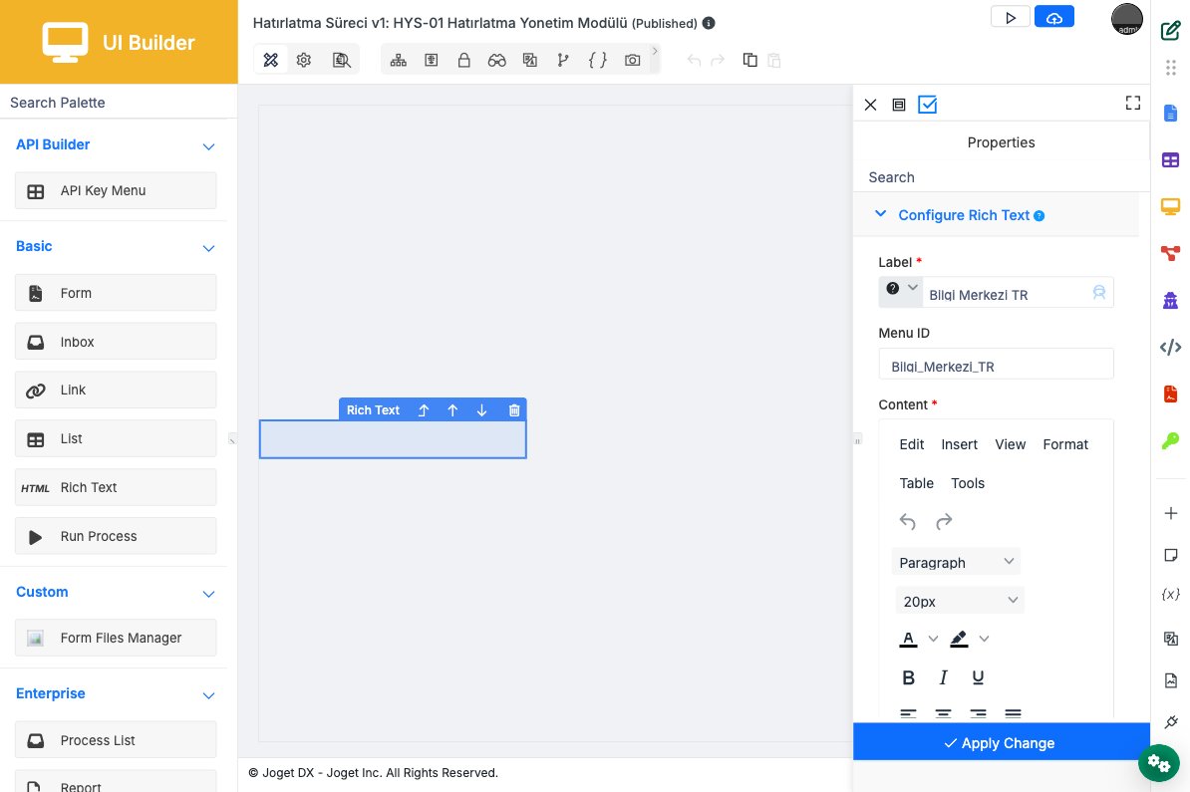Open the blue form document sidebar icon
Screen dimensions: 1190x792
tap(1170, 113)
